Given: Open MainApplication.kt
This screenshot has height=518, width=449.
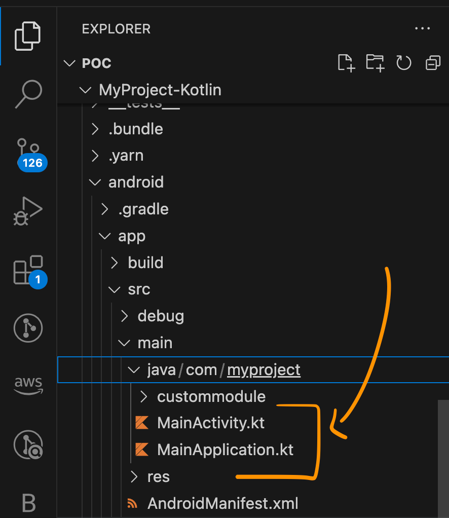Looking at the screenshot, I should point(225,450).
